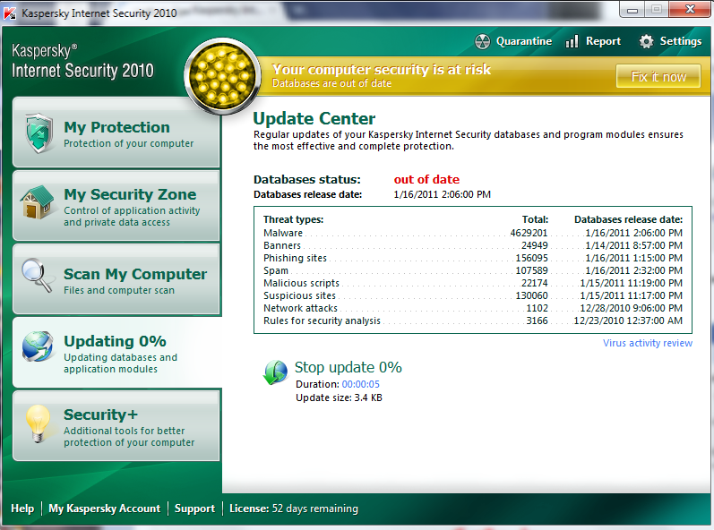Open the My Security Zone tab
This screenshot has height=530, width=714.
[116, 206]
